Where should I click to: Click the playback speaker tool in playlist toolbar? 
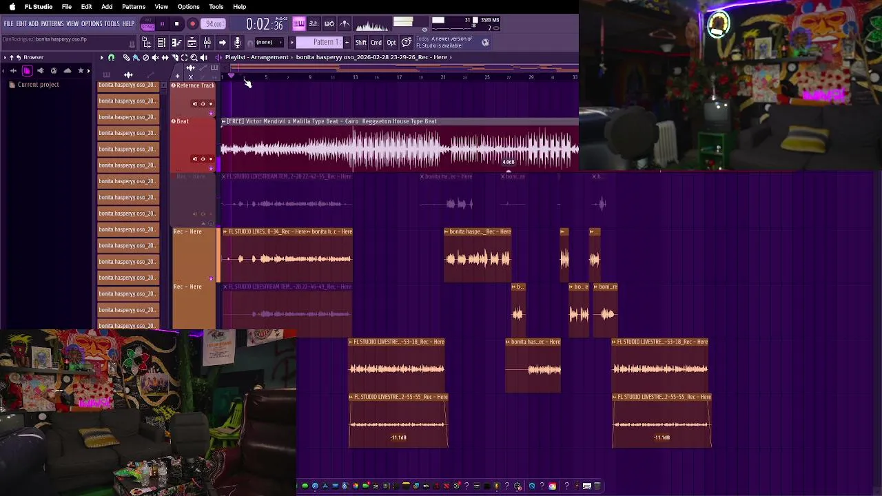pos(203,57)
